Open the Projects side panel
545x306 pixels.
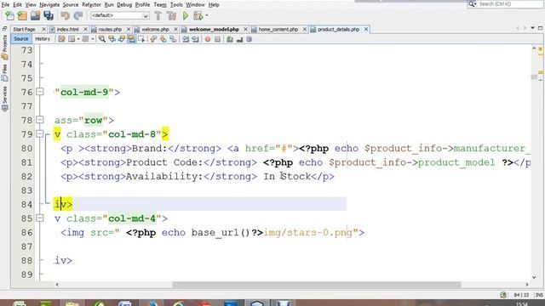point(4,47)
